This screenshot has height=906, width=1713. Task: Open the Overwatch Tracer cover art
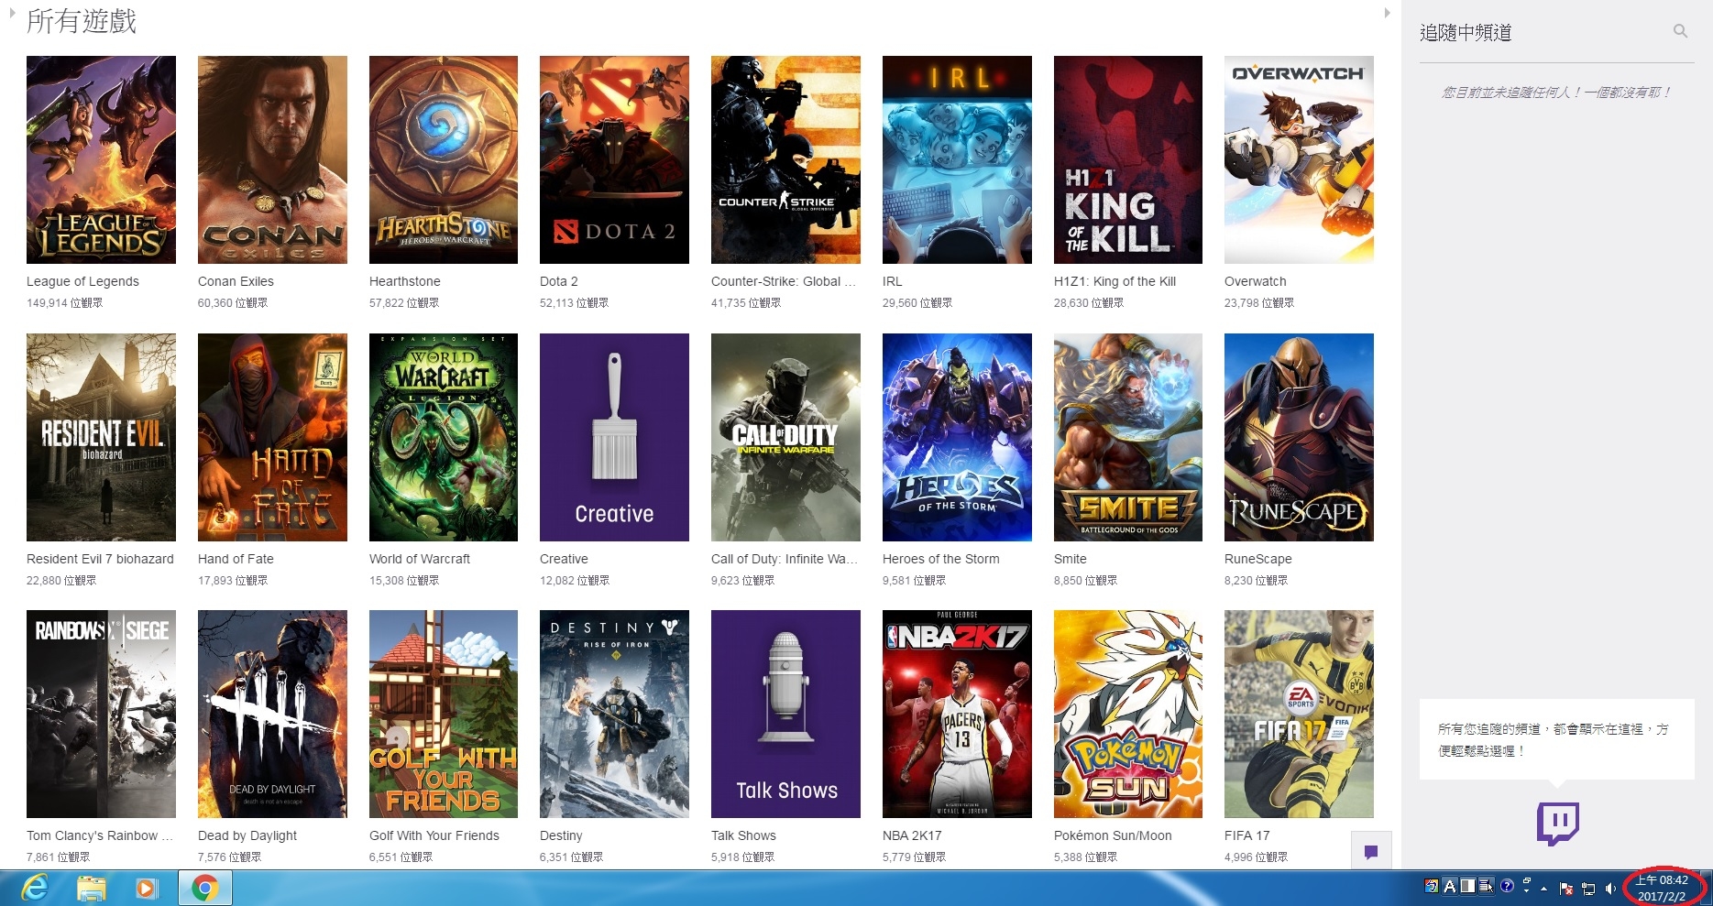coord(1299,159)
